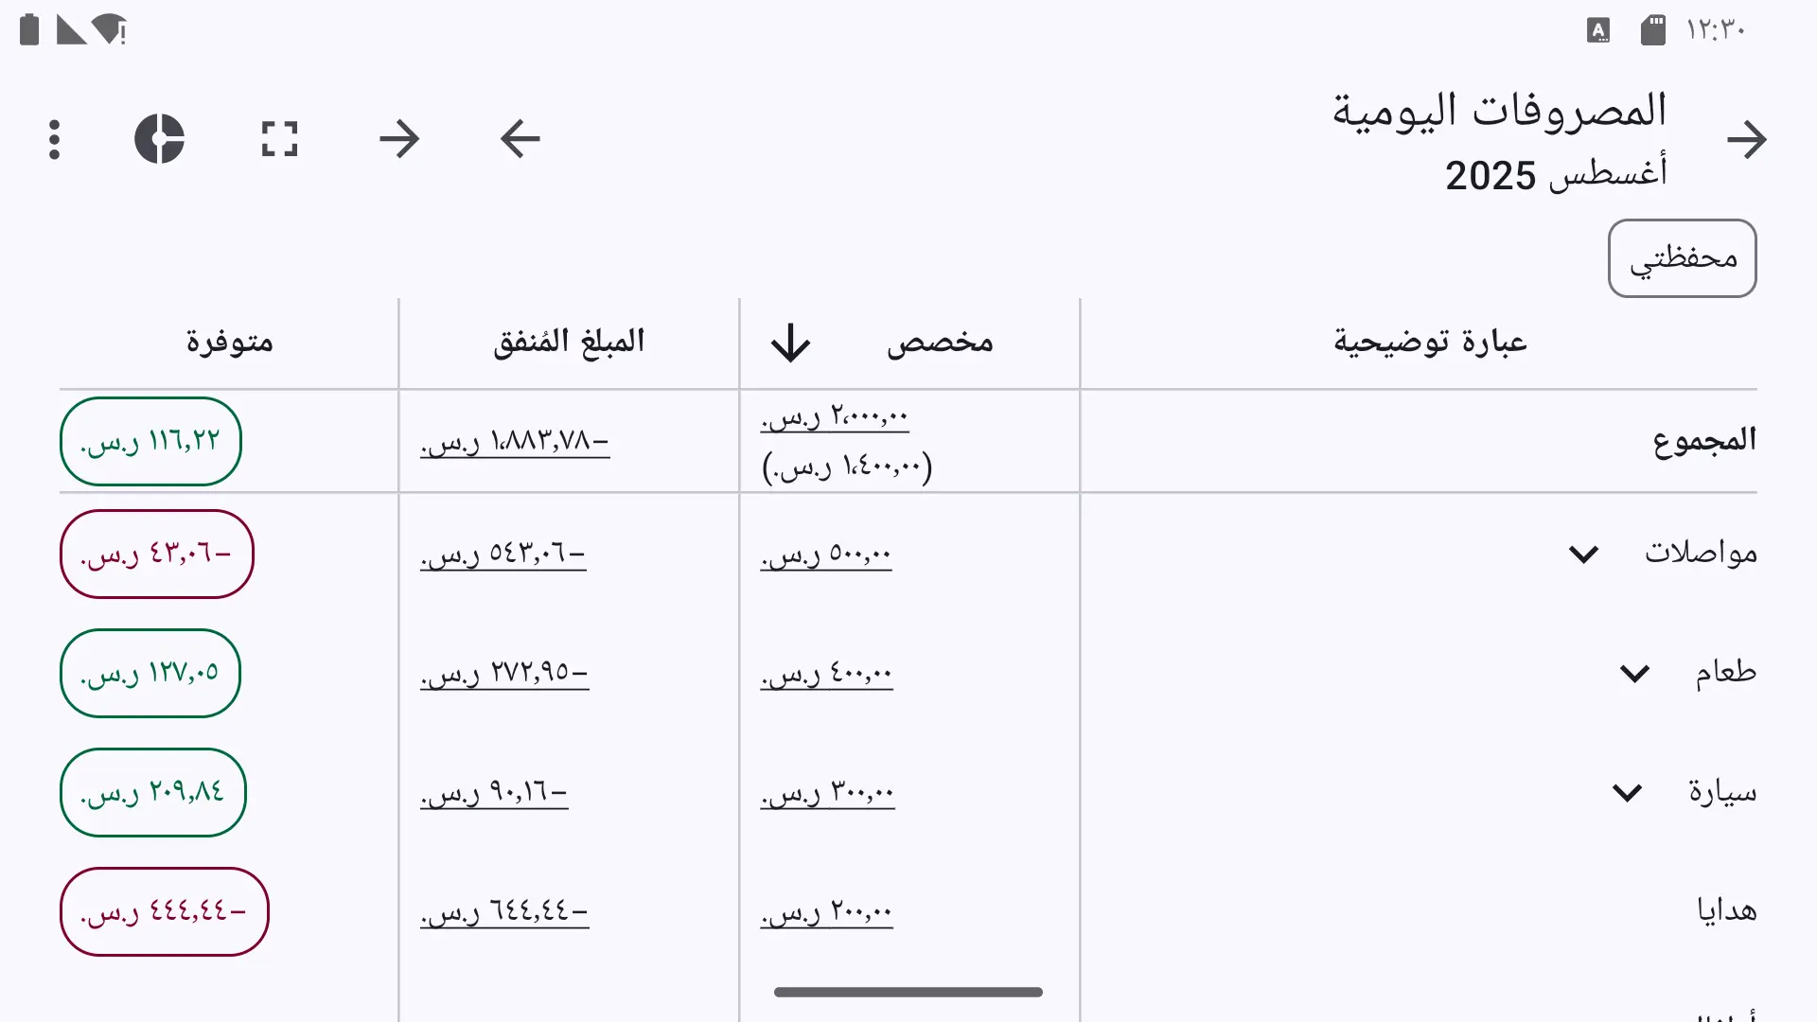Screen dimensions: 1817x1022
Task: Tap the bottom navigation gesture handle
Action: click(908, 992)
